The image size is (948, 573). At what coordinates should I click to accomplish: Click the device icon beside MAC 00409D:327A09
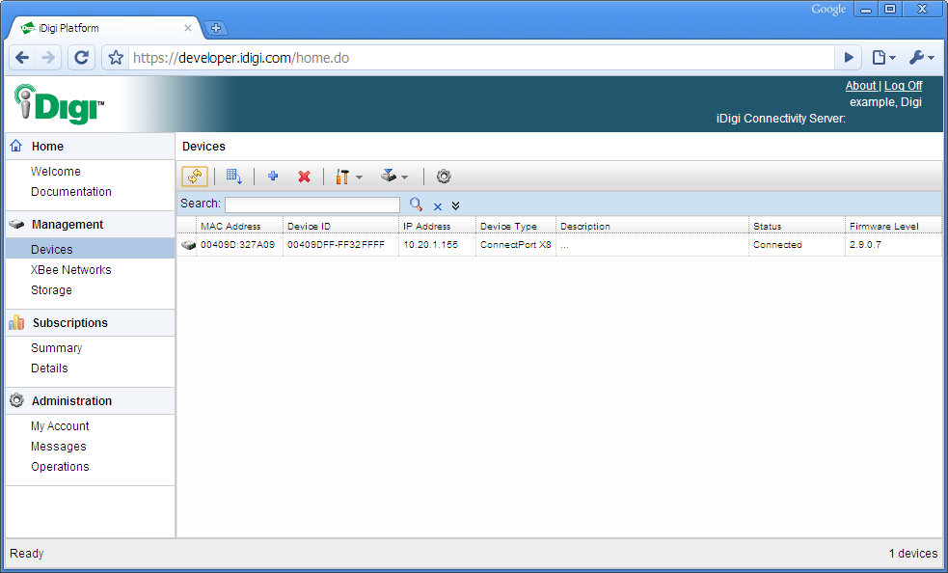[x=187, y=245]
